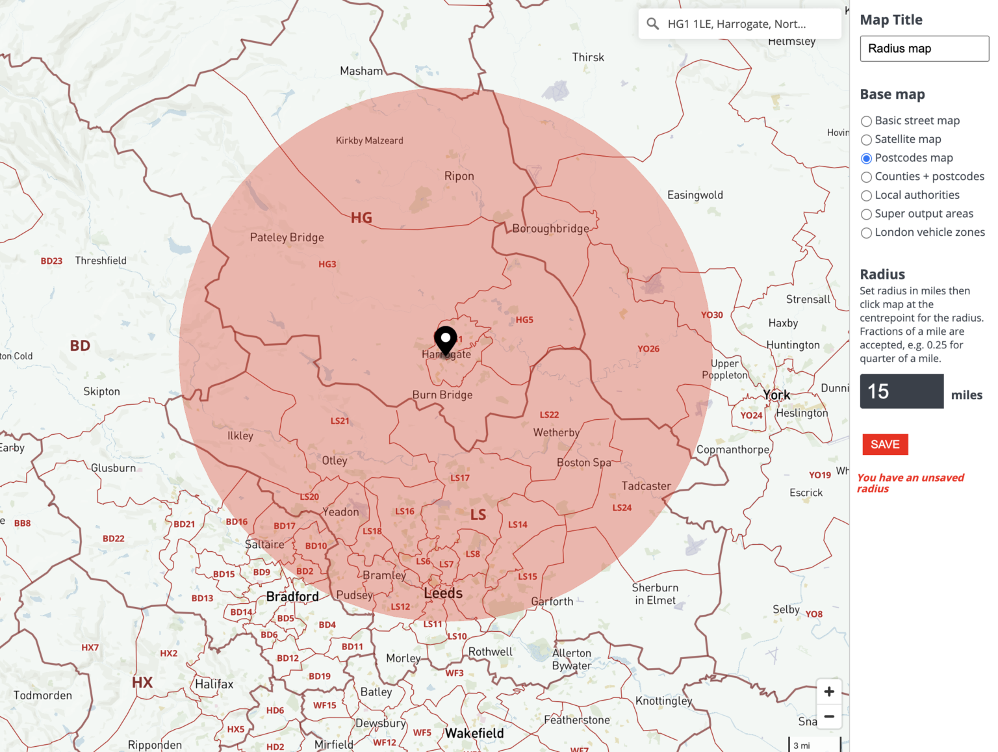Select the Satellite map base map
This screenshot has height=752, width=998.
867,140
